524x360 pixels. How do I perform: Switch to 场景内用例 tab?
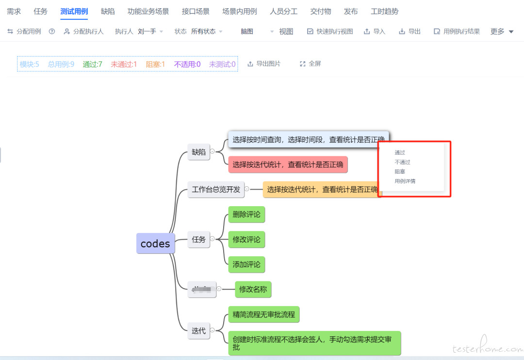click(240, 11)
